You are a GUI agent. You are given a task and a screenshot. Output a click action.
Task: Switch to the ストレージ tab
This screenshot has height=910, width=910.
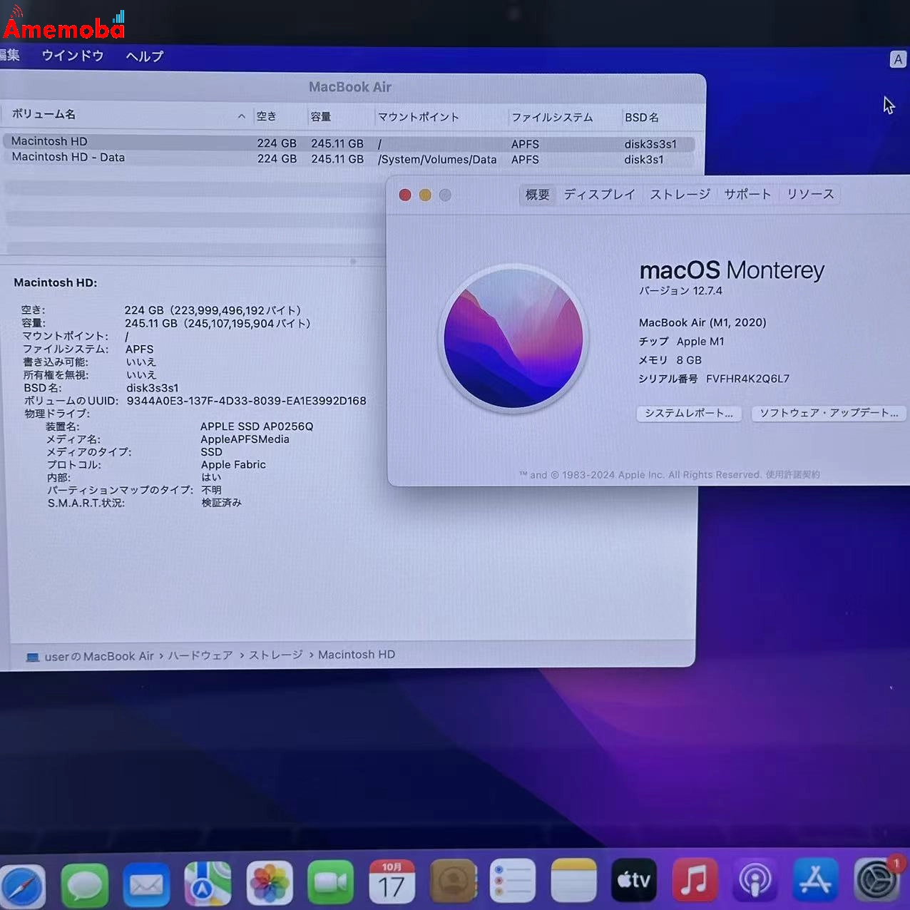point(679,194)
